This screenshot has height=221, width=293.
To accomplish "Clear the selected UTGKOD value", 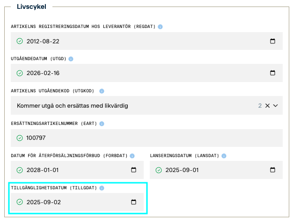I will coord(268,105).
